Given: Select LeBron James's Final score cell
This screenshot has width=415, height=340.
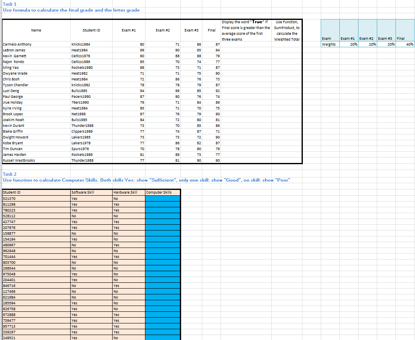Looking at the screenshot, I should [x=211, y=50].
